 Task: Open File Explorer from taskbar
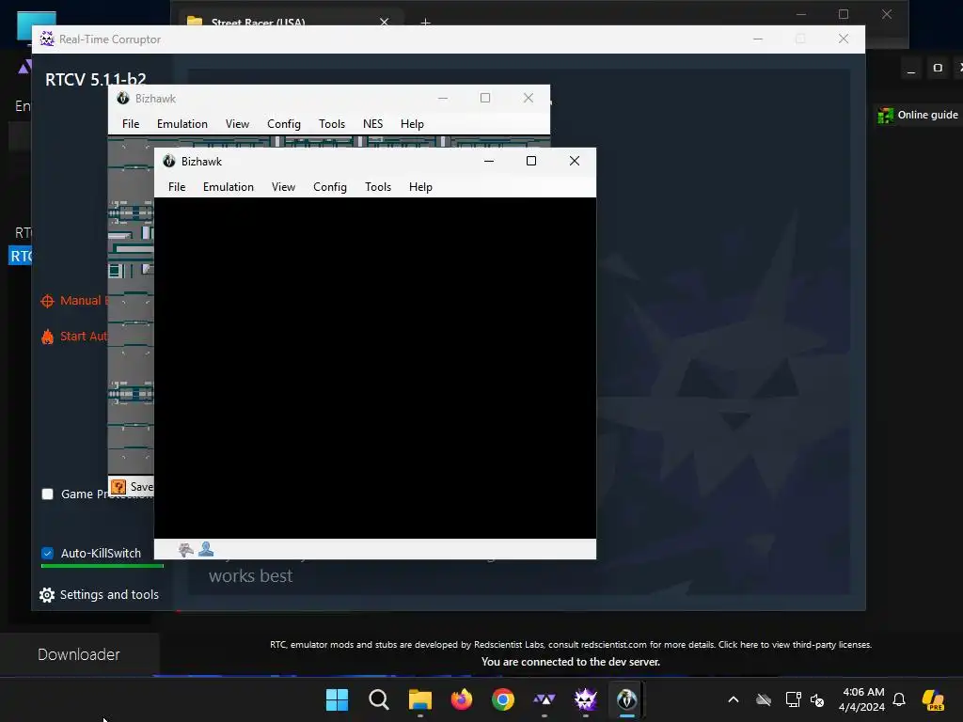point(420,699)
